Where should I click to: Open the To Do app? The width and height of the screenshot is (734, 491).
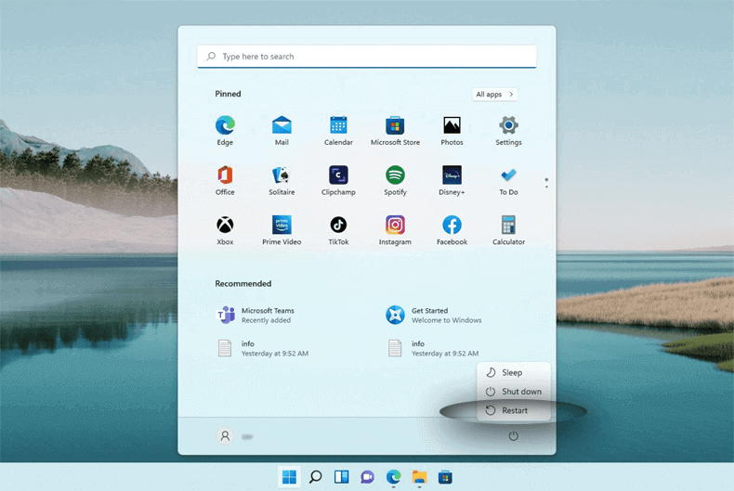(508, 180)
